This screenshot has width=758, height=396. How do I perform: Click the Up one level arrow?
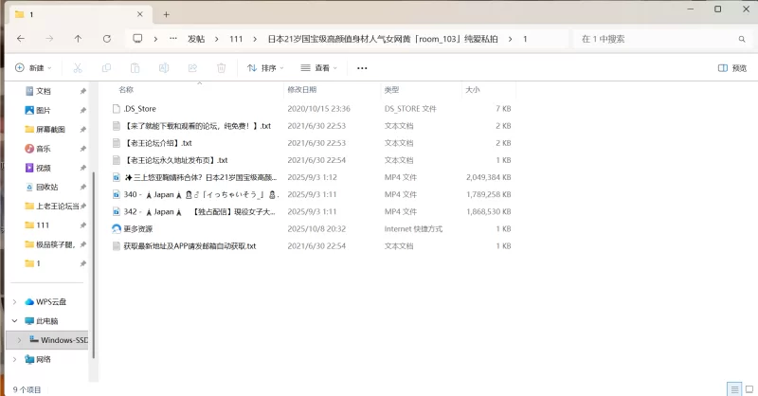[x=78, y=39]
